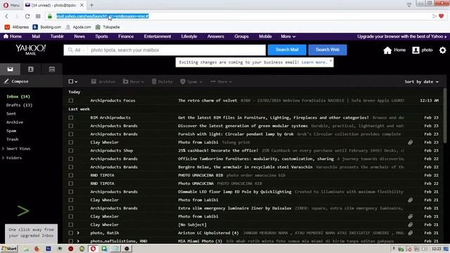This screenshot has height=253, width=450.
Task: Click Upgrade your browser Yahoo link
Action: click(401, 37)
